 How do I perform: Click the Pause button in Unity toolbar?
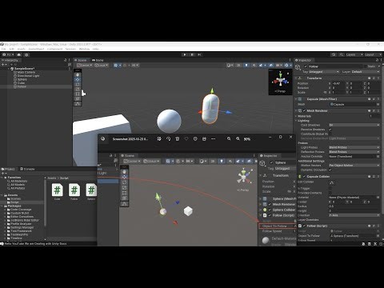[x=192, y=54]
